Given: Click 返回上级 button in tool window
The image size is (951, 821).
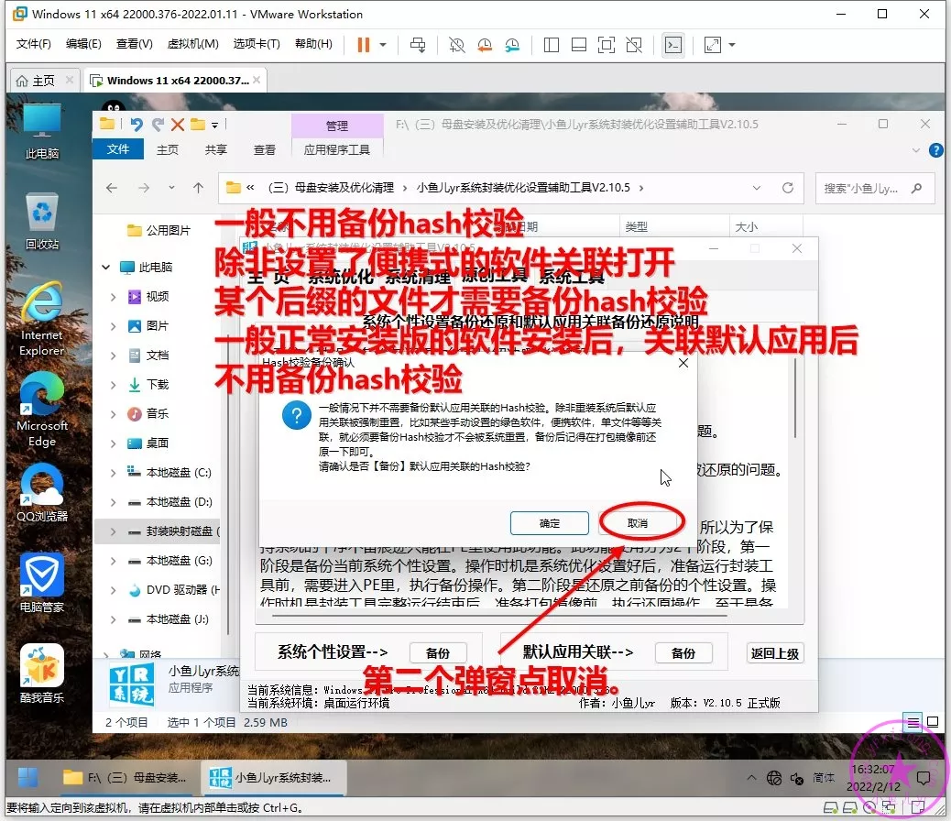Looking at the screenshot, I should 774,653.
